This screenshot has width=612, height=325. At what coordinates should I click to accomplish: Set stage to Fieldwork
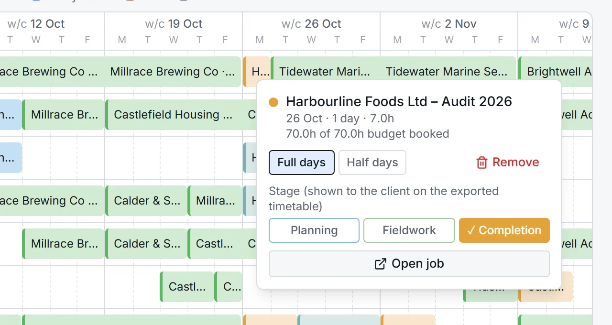pos(409,230)
